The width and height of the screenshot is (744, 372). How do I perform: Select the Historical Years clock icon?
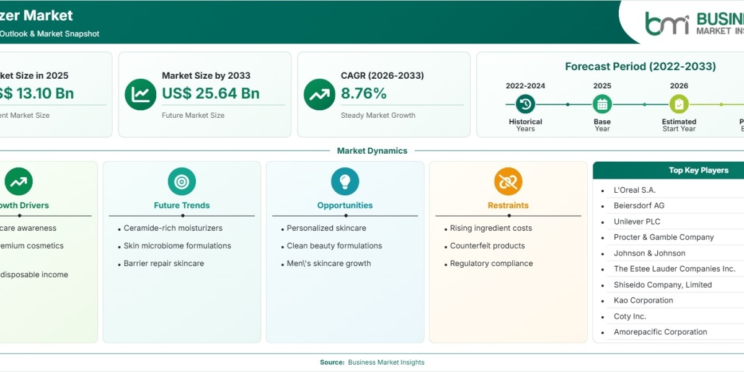click(x=525, y=104)
